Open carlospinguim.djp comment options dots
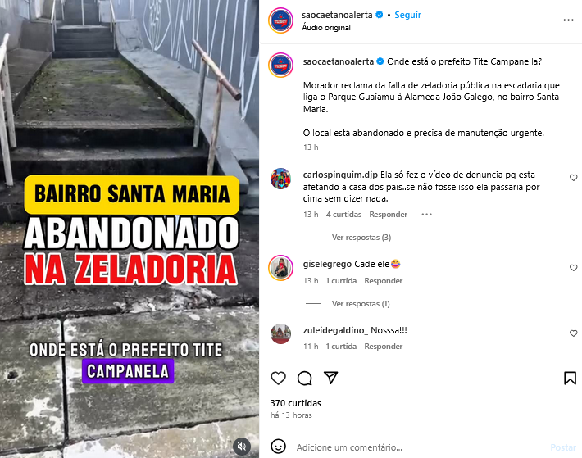Viewport: 582px width, 458px height. click(426, 215)
